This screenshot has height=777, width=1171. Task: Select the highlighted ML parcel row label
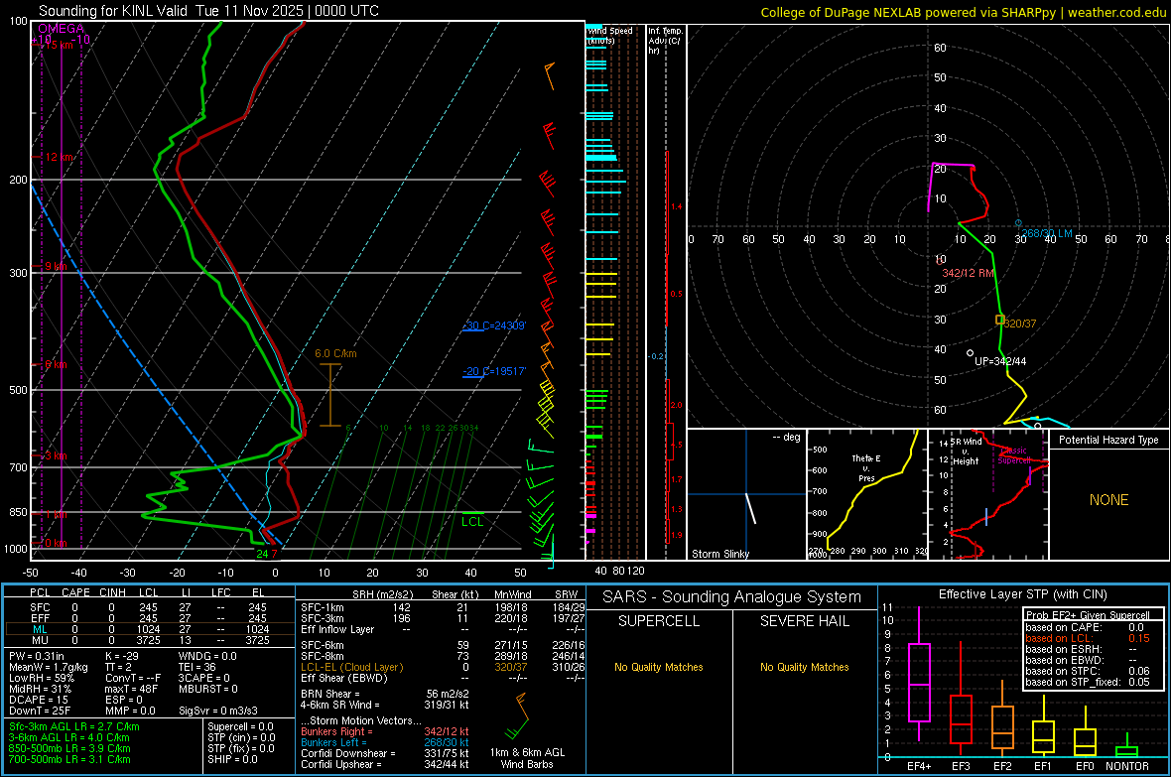tap(40, 629)
